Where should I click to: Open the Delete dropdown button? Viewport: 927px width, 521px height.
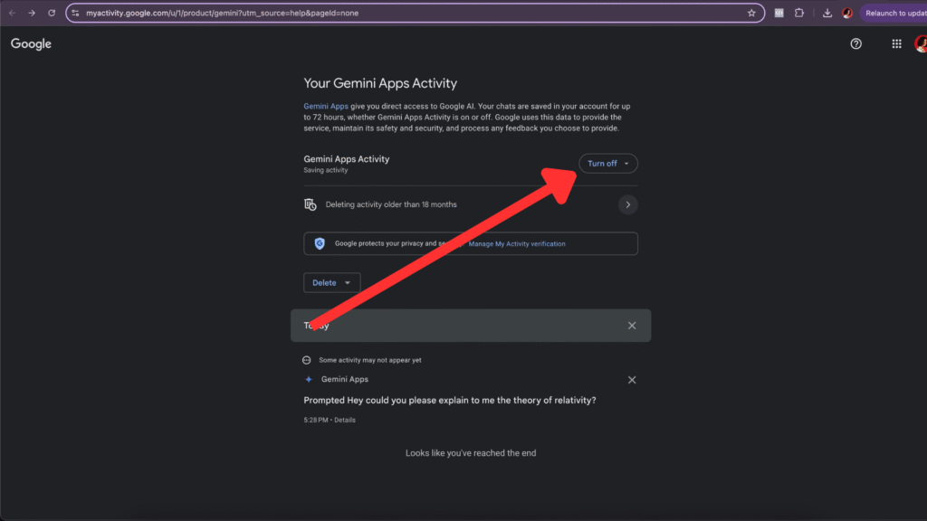[x=331, y=282]
